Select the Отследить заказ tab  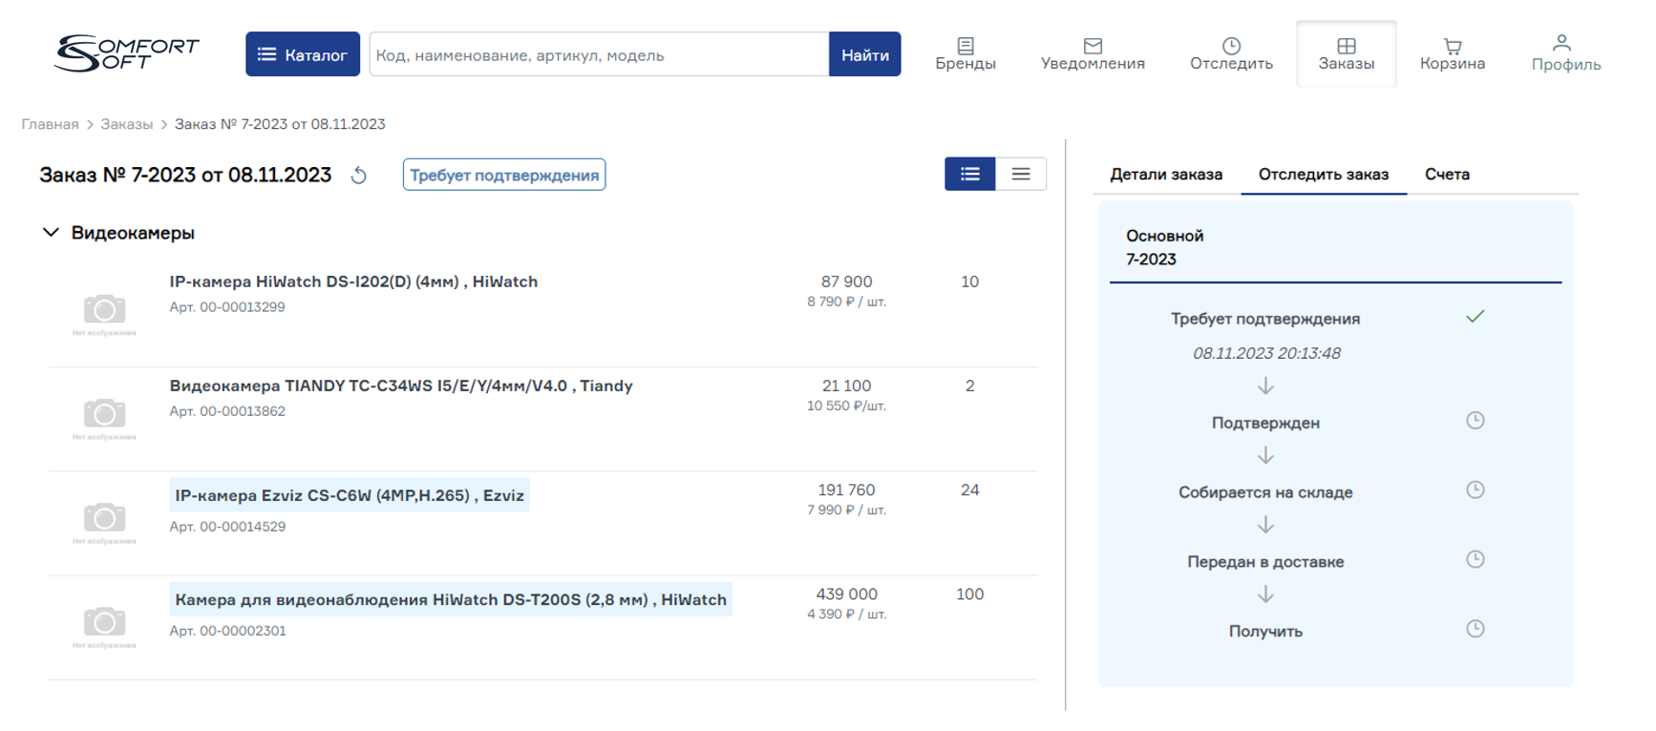click(1323, 175)
